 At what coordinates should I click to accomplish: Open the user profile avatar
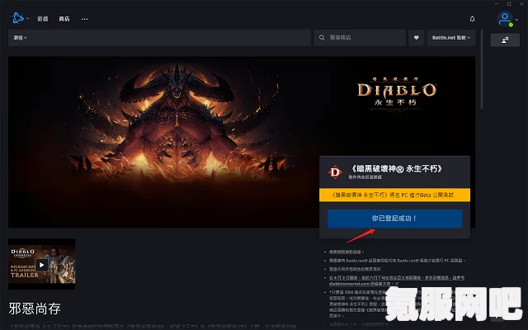(x=505, y=19)
